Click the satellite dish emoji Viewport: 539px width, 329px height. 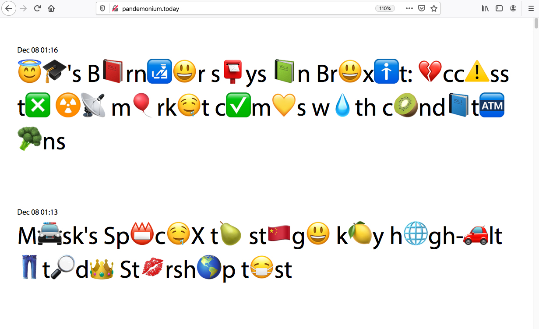click(93, 106)
